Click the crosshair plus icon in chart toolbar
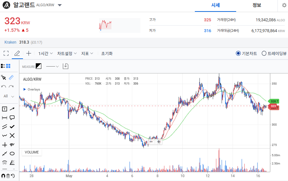This screenshot has height=181, width=288. click(x=29, y=53)
